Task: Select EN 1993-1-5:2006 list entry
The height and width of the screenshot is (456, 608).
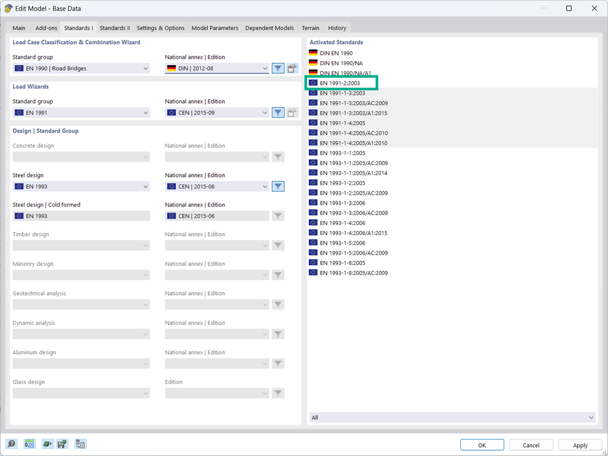Action: click(x=343, y=243)
